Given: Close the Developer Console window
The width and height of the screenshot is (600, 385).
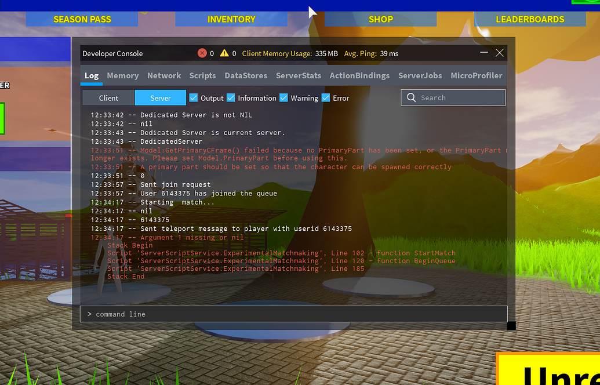Looking at the screenshot, I should pyautogui.click(x=500, y=53).
